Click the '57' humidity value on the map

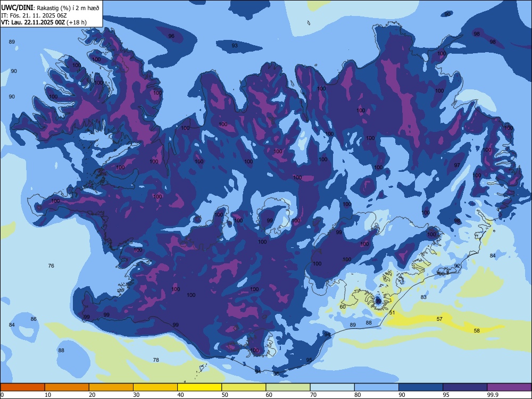click(439, 319)
